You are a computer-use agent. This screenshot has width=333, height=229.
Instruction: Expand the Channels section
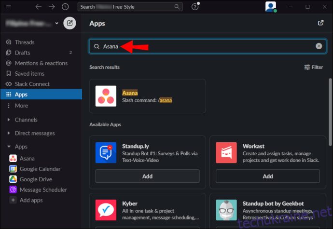(x=9, y=120)
